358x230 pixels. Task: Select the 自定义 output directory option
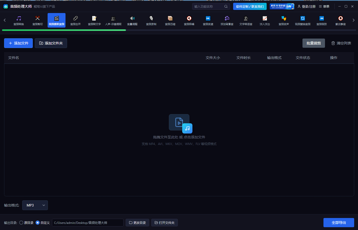(x=38, y=223)
